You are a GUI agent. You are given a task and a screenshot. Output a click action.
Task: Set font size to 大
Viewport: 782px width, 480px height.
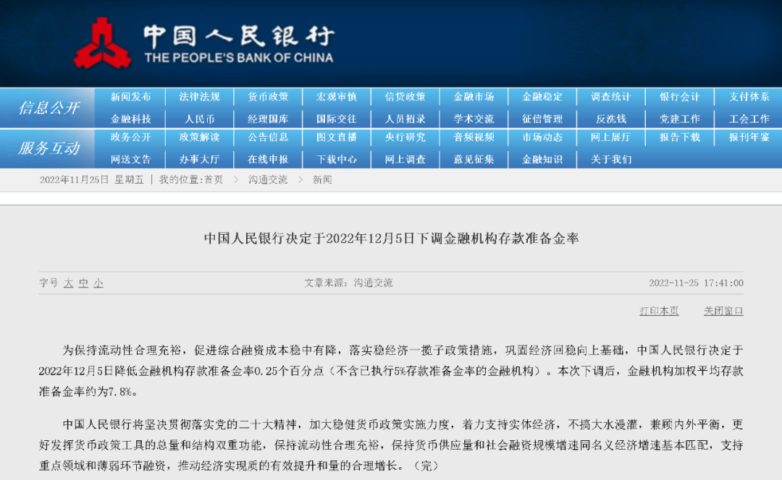tap(69, 283)
